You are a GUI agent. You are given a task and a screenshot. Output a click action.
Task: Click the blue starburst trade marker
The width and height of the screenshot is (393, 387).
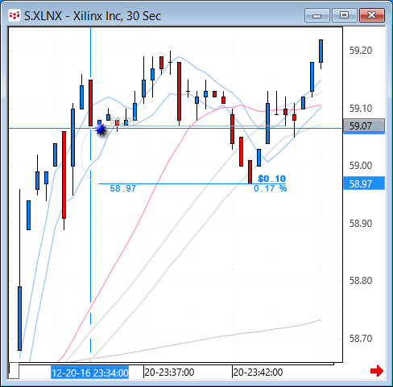[x=101, y=130]
